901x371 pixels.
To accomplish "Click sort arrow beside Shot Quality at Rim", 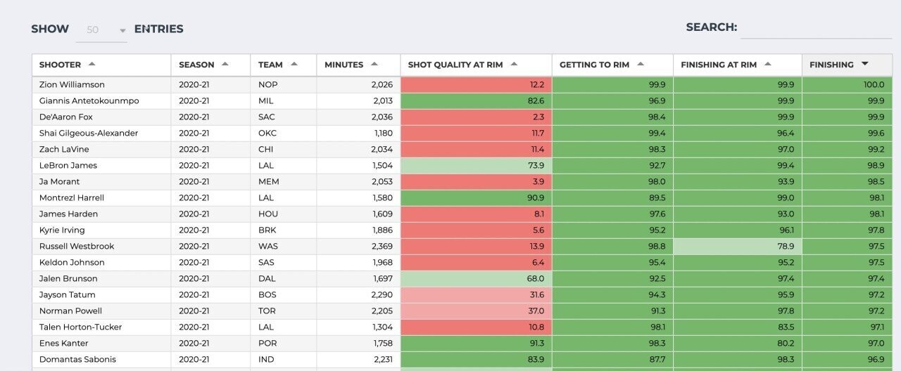I will pos(514,64).
